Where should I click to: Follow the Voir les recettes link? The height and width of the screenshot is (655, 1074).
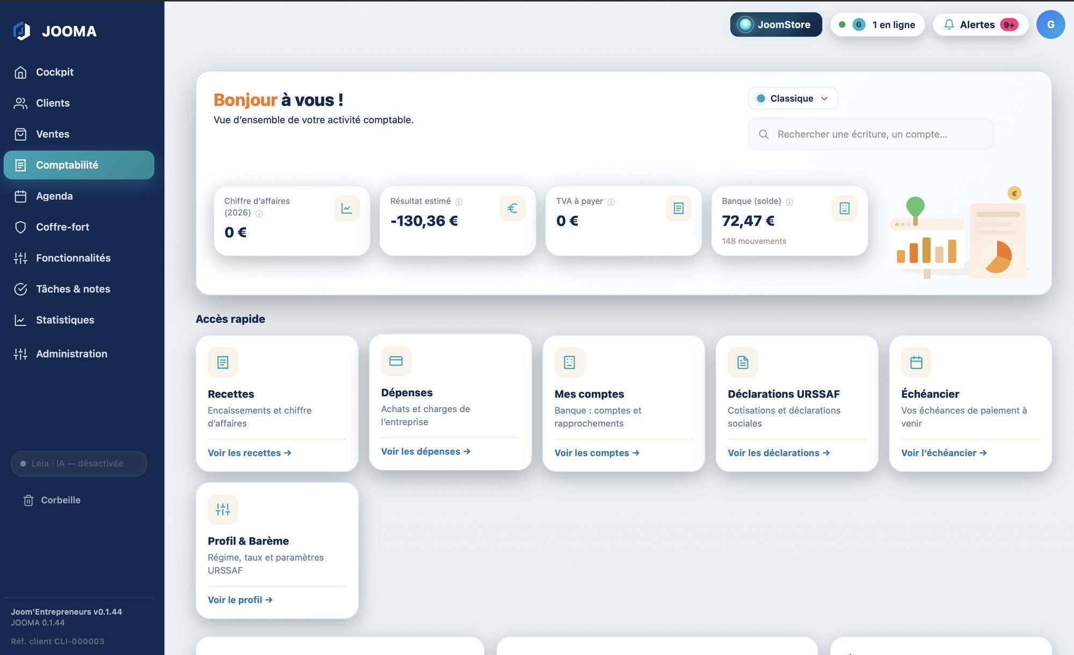(x=250, y=453)
